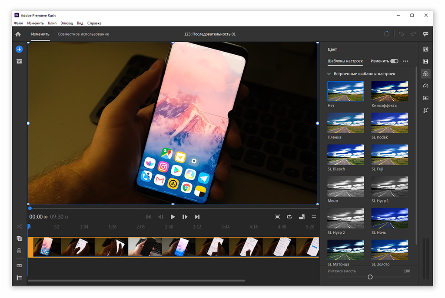Viewport: 445px width, 298px height.
Task: Open the Speed panel icon
Action: [x=425, y=86]
